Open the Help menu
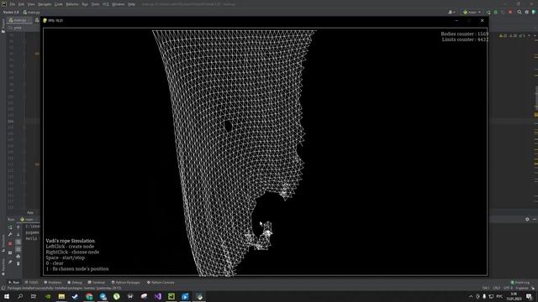The image size is (538, 302). click(x=131, y=4)
